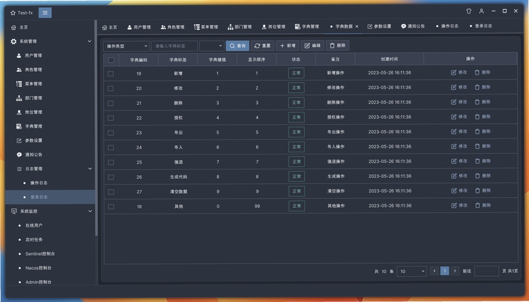Check the checkbox for row 21

point(110,104)
